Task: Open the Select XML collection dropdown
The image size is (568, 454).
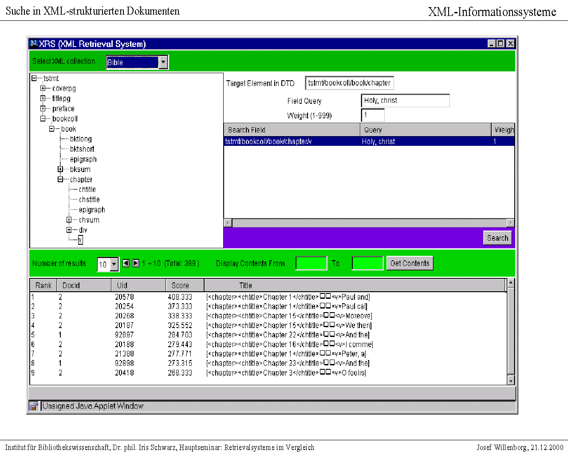Action: (163, 63)
